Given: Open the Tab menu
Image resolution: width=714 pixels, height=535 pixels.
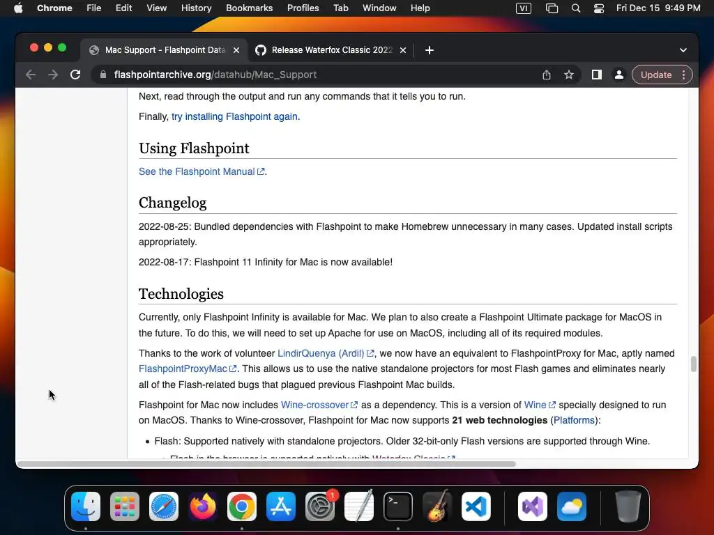Looking at the screenshot, I should pyautogui.click(x=340, y=8).
